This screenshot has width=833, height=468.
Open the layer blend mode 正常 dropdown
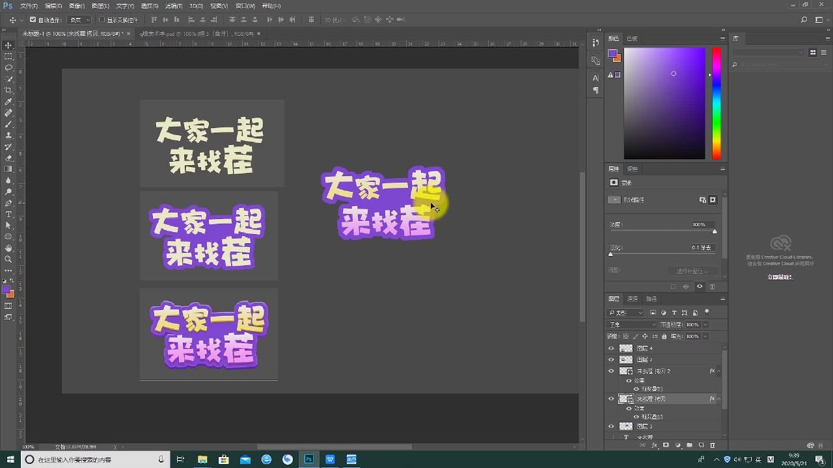click(633, 324)
